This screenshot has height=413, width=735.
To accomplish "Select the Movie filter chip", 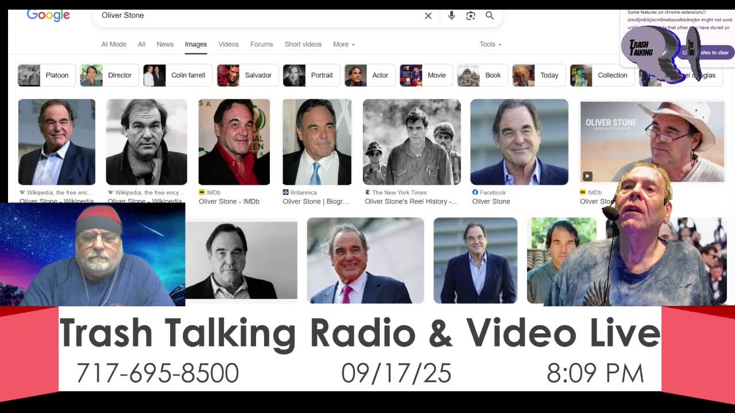I will point(426,75).
